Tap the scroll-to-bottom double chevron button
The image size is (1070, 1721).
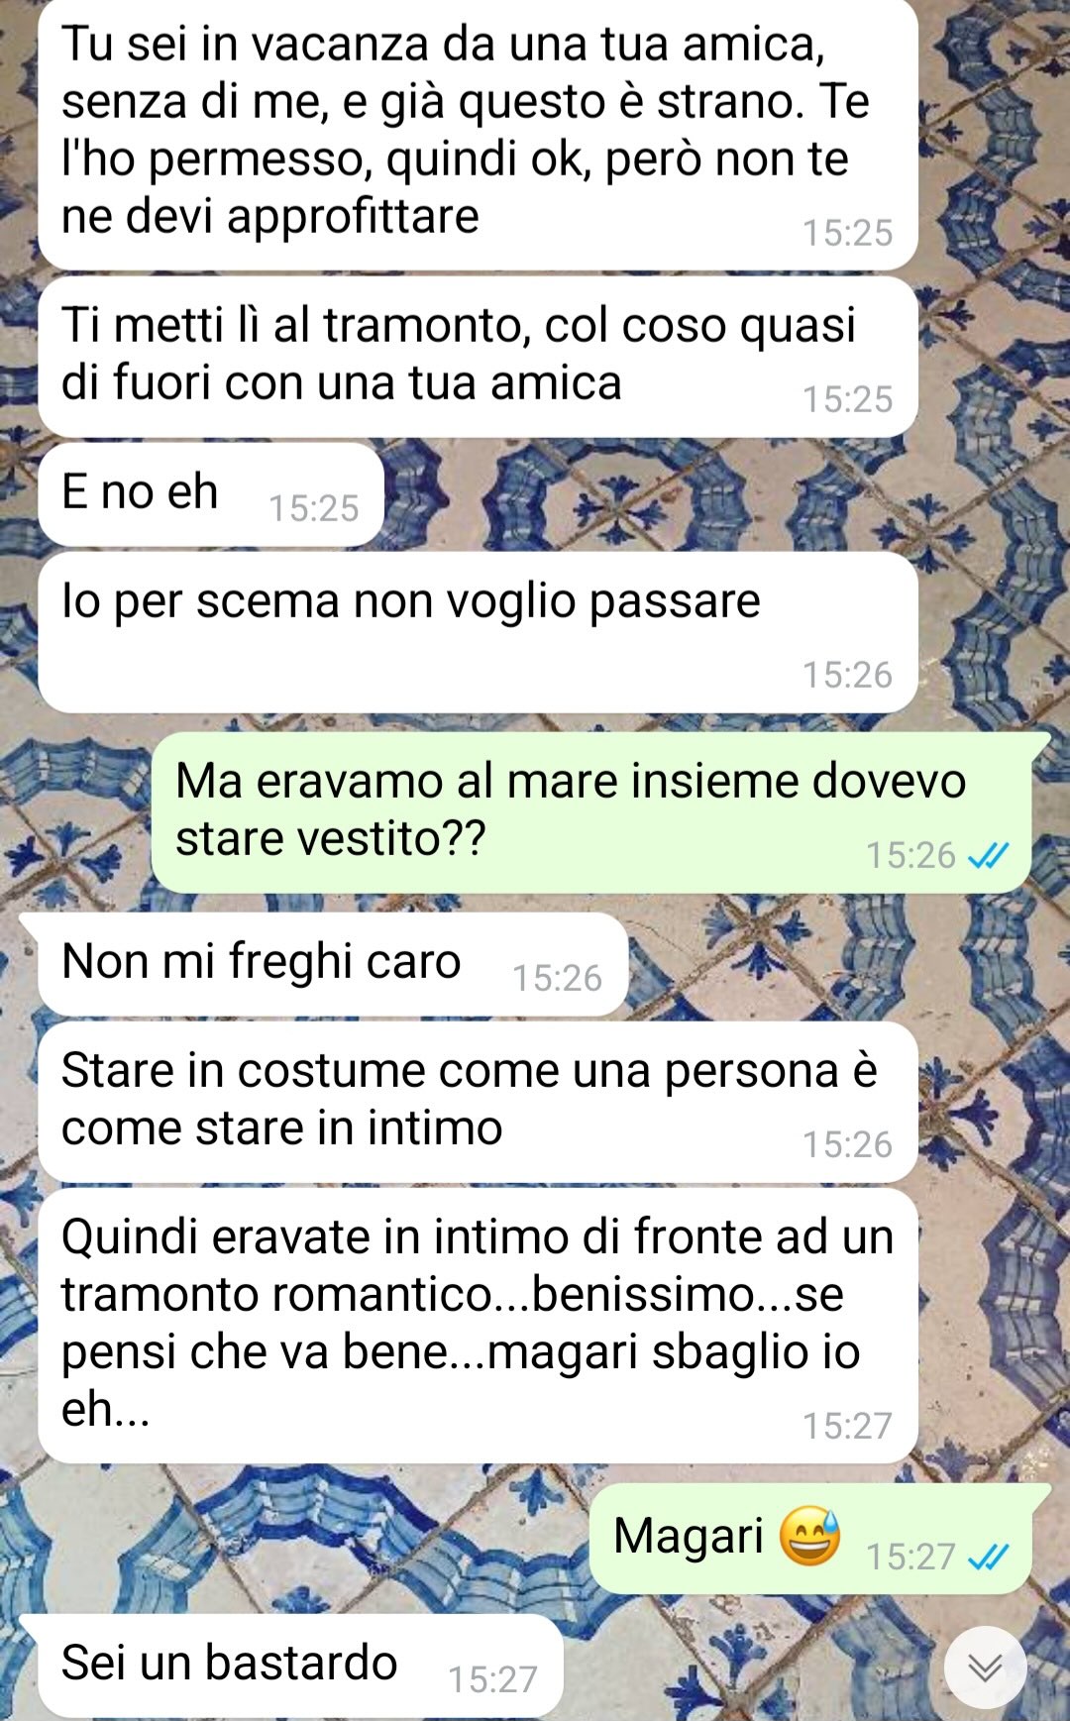985,1667
